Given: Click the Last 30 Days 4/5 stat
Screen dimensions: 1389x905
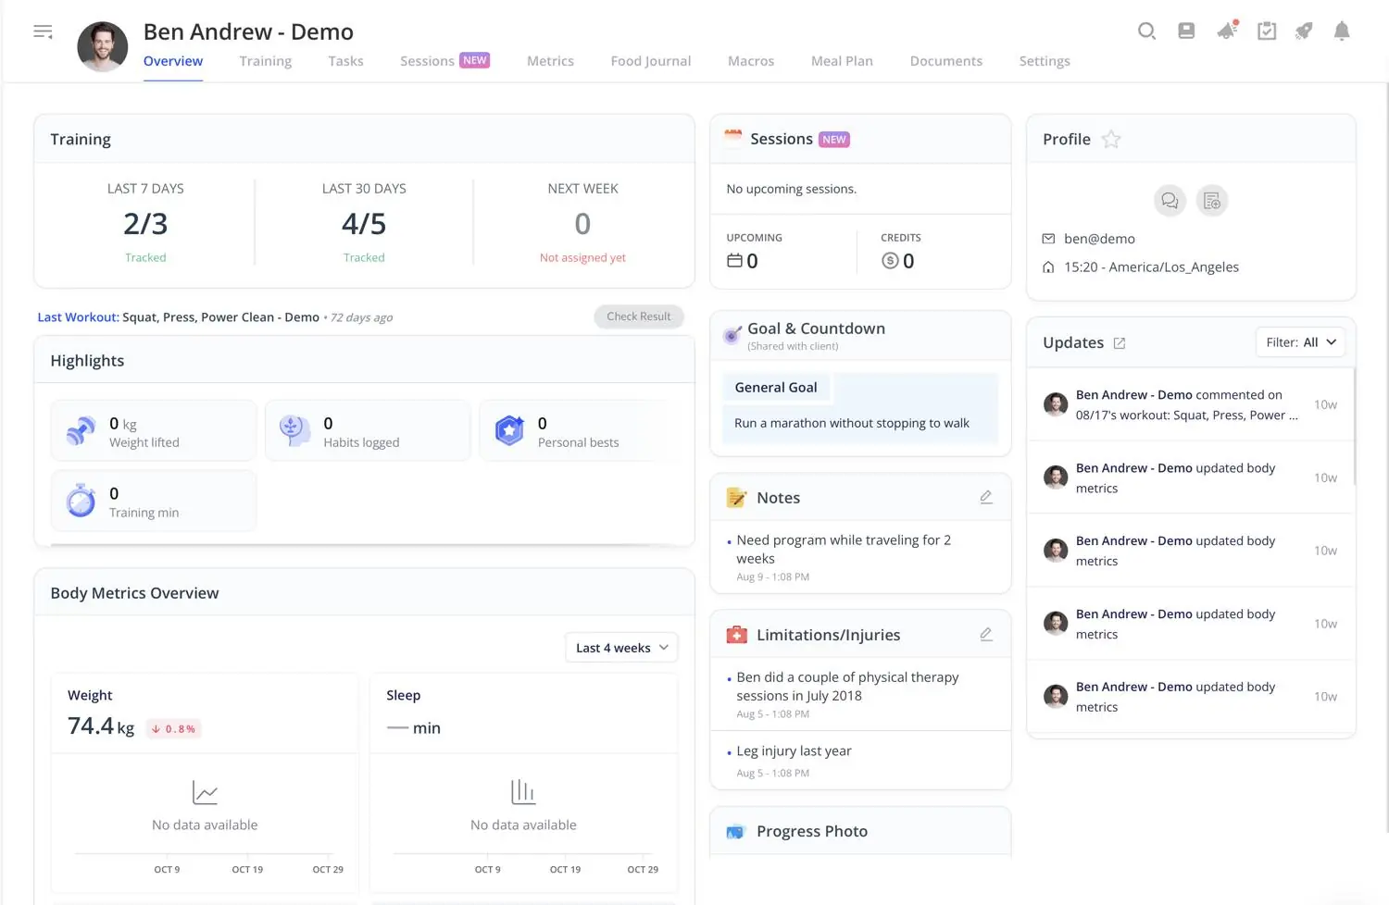Looking at the screenshot, I should click(364, 224).
